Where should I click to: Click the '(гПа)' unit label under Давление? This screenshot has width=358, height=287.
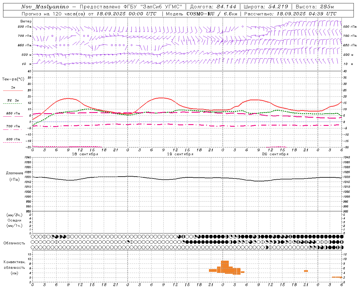(x=14, y=179)
